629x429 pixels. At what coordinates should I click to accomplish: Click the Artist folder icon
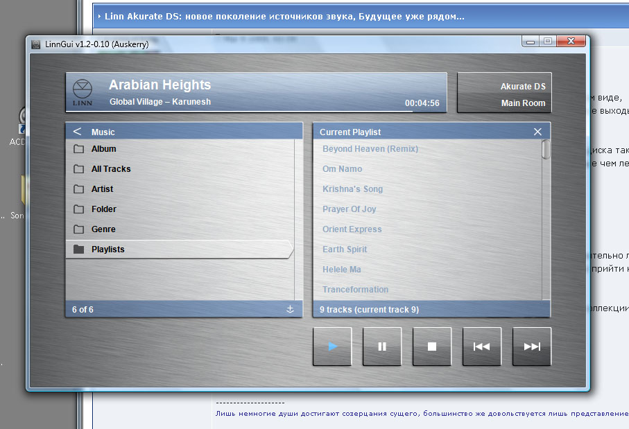pyautogui.click(x=78, y=189)
